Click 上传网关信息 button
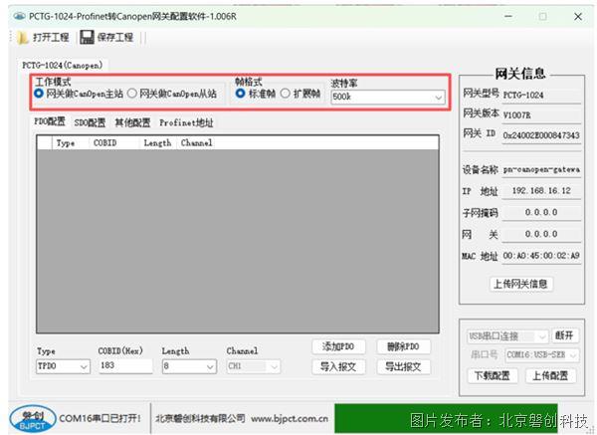 click(520, 284)
